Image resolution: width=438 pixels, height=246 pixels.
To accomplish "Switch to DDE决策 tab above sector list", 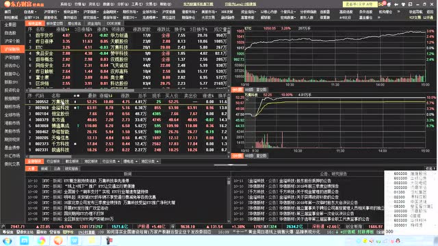I will point(114,24).
